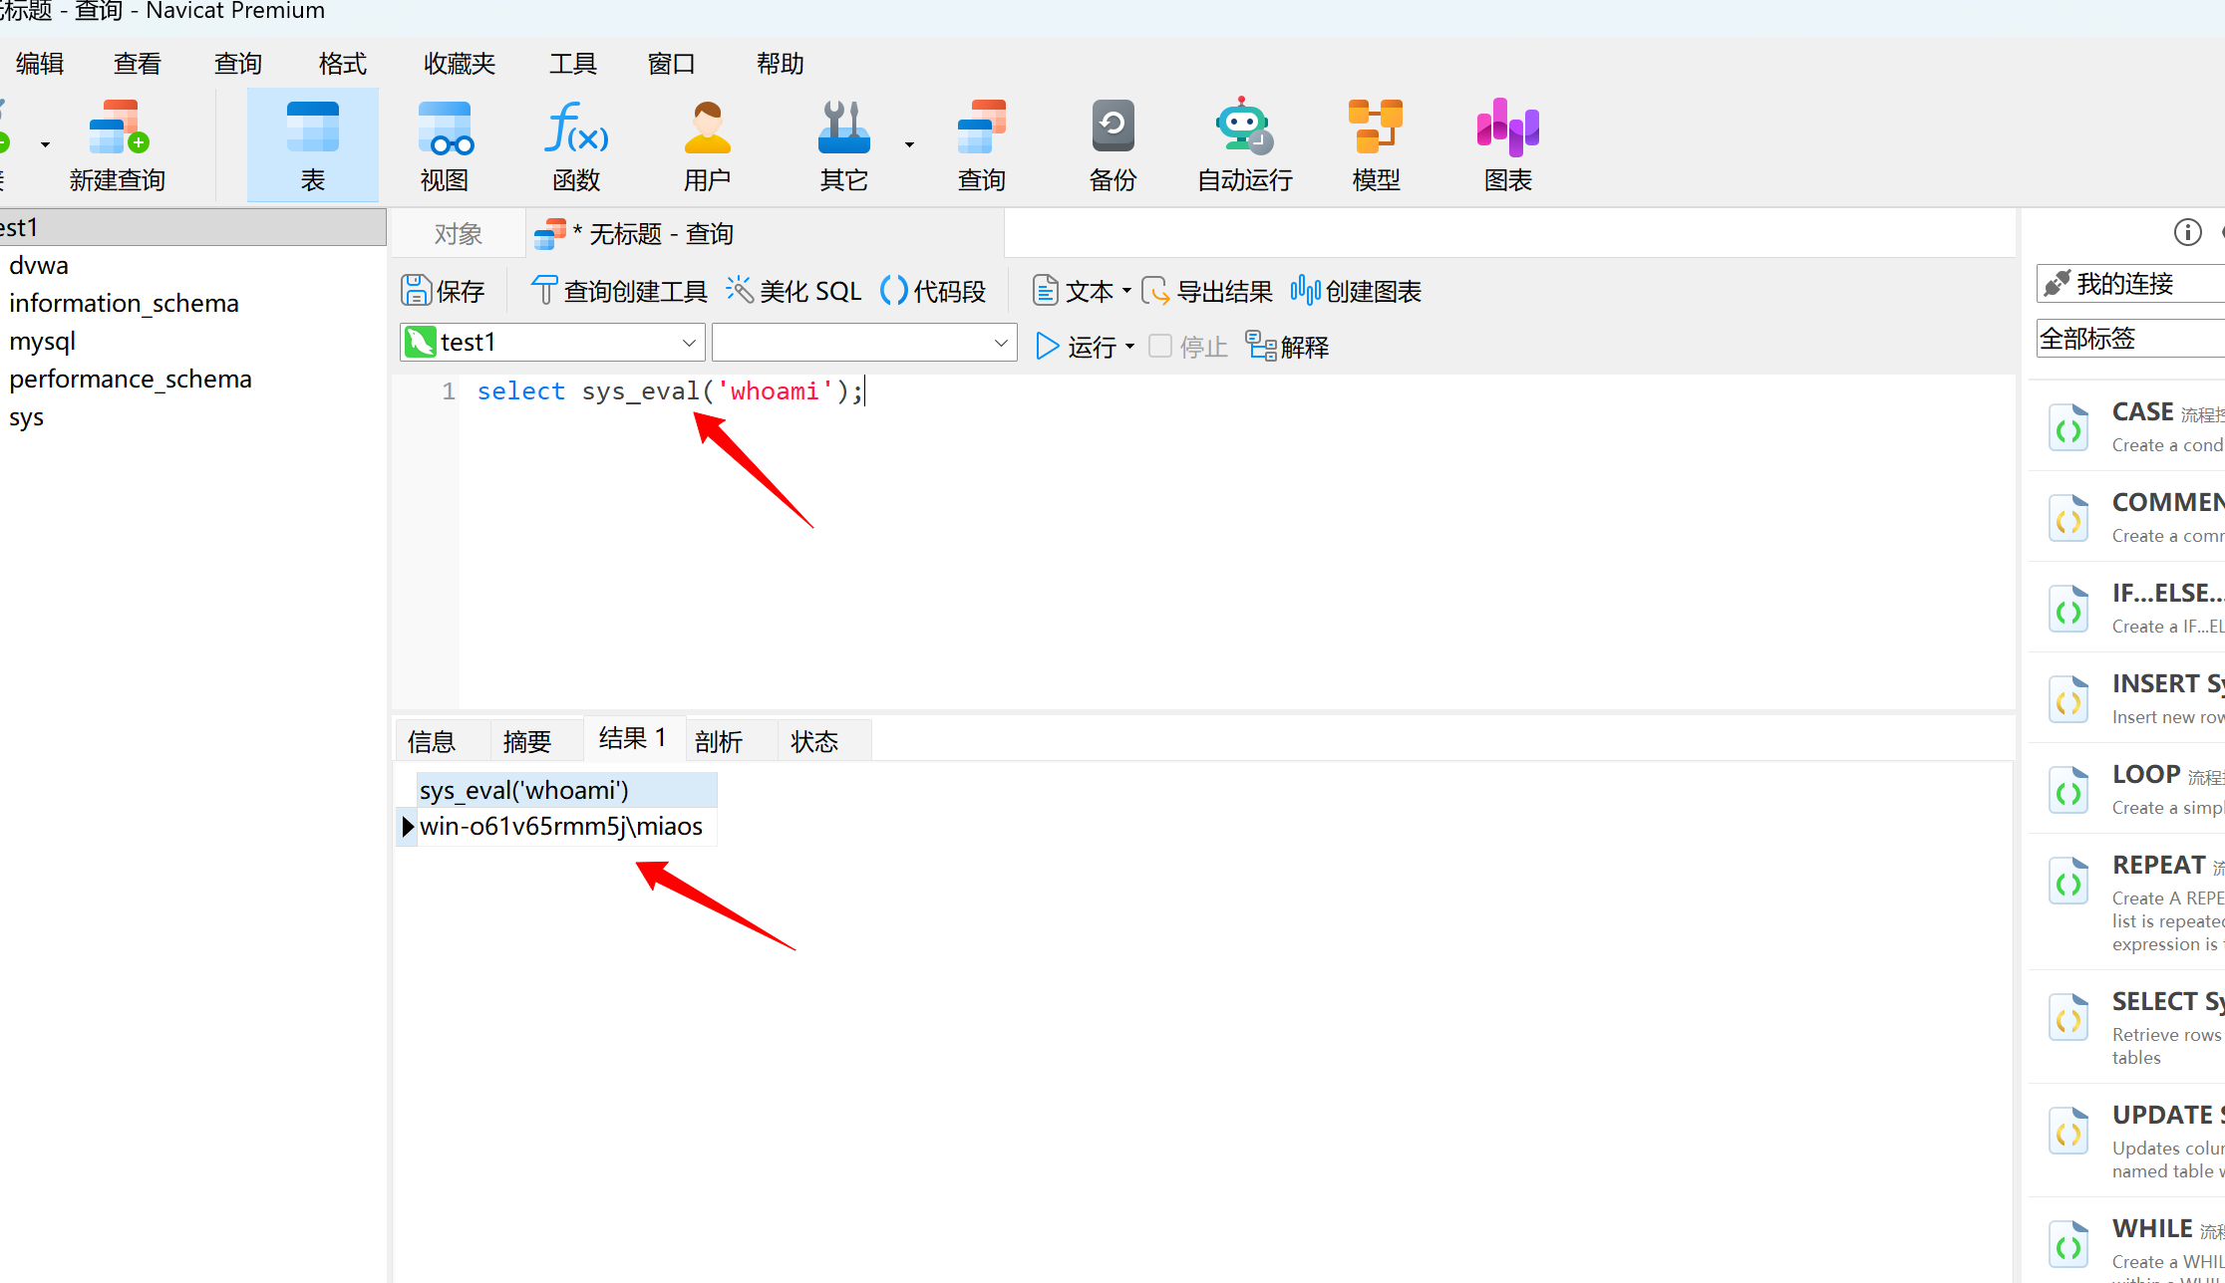Select the result row win-o61v65rmm5j\miaos

pos(560,827)
